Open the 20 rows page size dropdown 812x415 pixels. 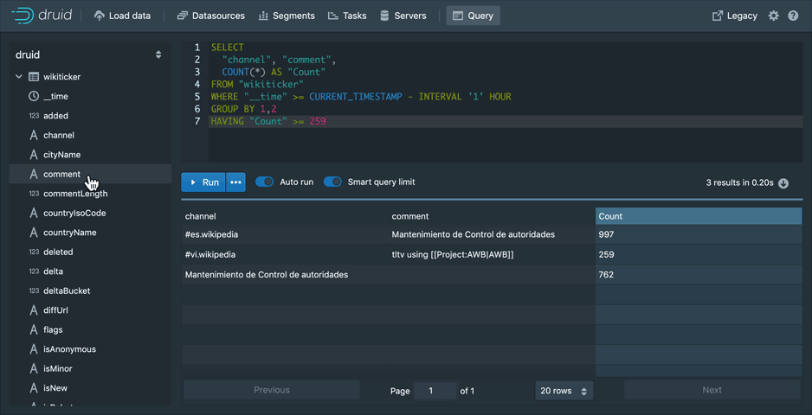pos(564,391)
